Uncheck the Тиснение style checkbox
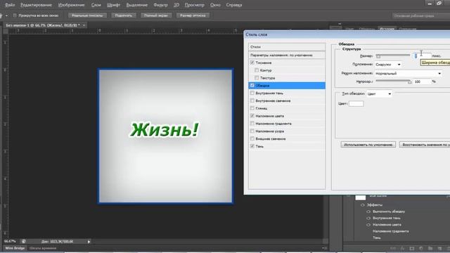This screenshot has height=253, width=450. tap(252, 63)
